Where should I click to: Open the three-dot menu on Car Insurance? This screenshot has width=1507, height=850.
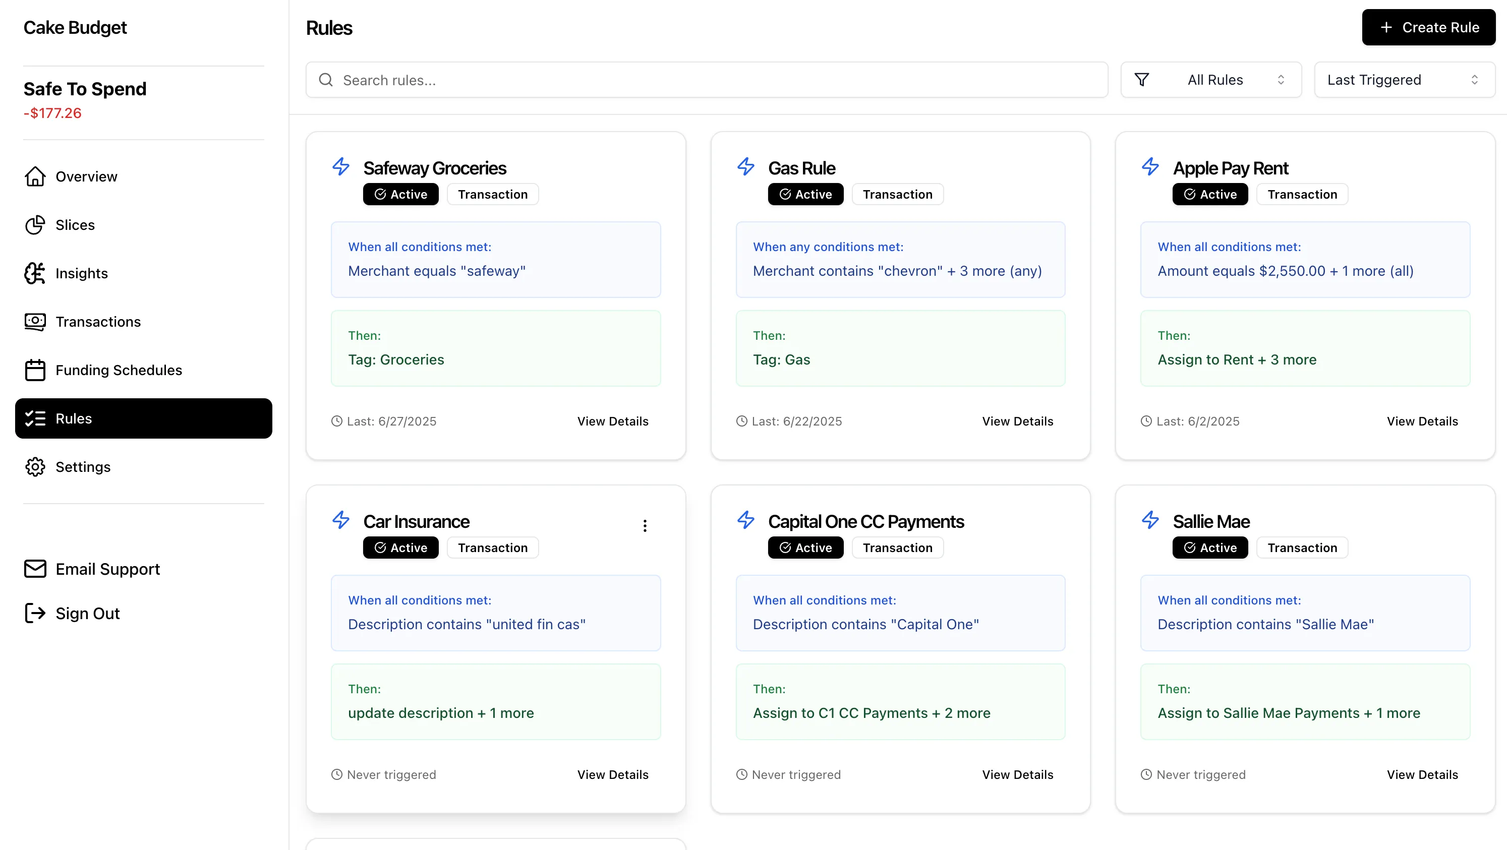pos(645,525)
